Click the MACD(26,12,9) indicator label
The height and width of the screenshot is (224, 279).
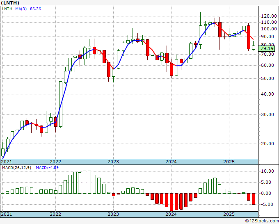[16, 168]
